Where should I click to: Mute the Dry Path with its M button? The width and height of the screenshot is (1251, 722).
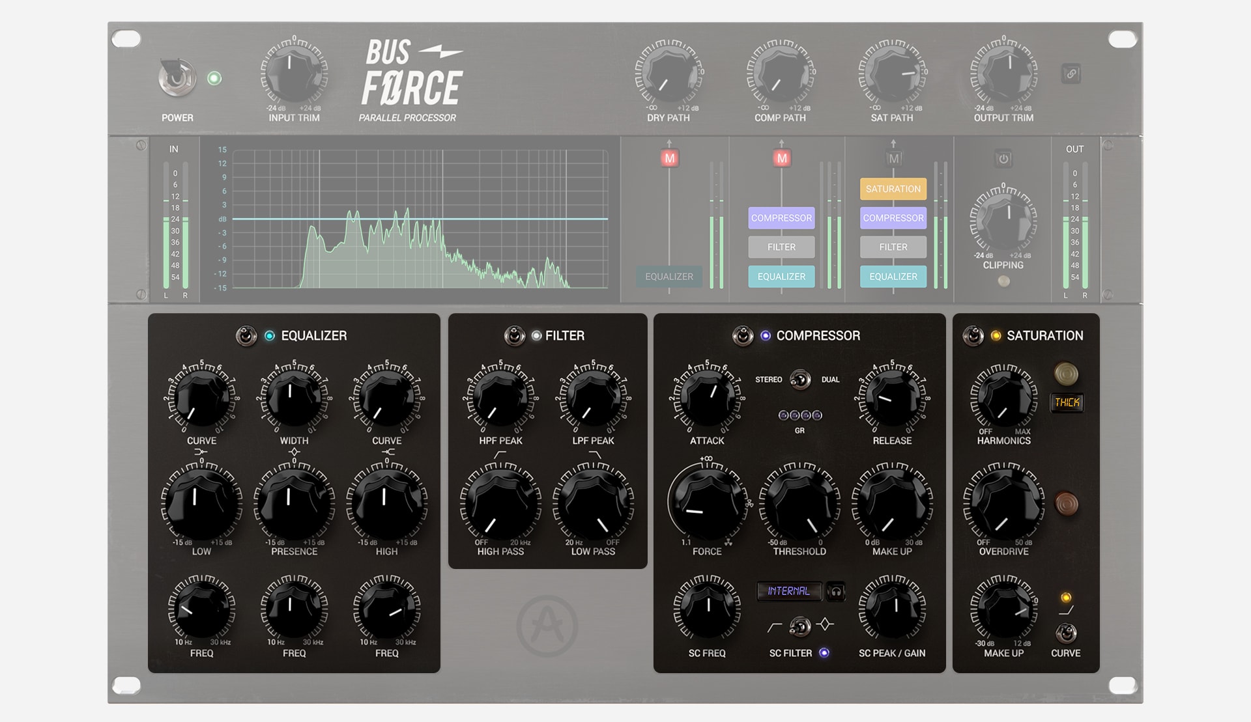669,158
